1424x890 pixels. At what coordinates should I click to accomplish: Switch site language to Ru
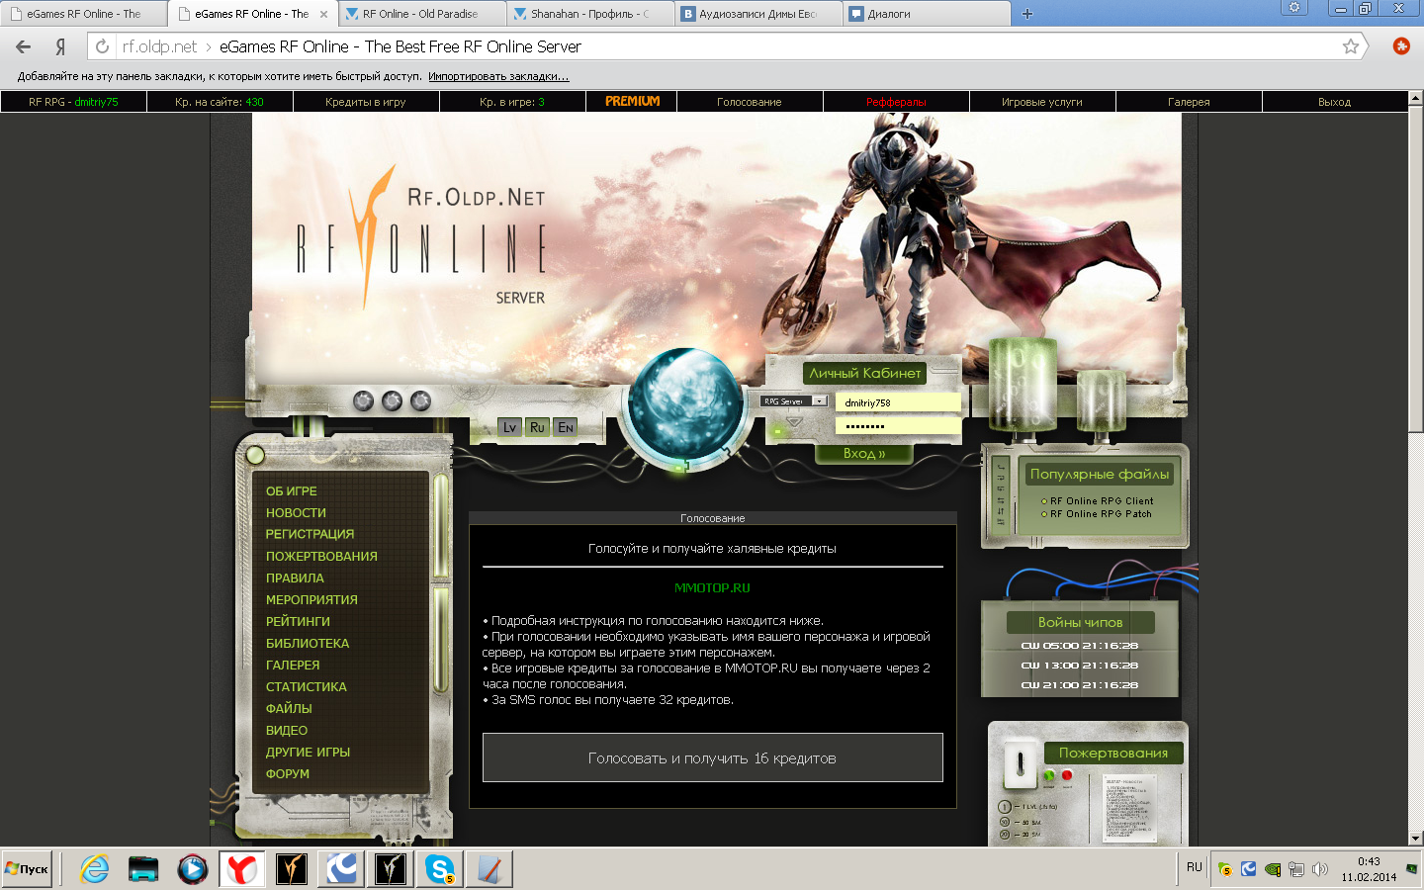coord(537,427)
